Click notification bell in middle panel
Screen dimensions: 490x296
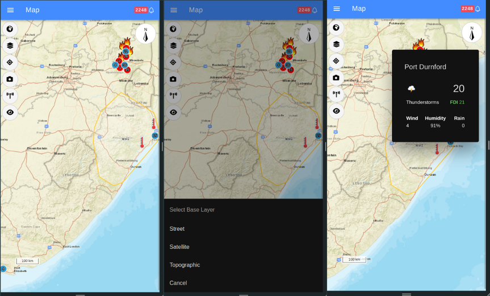315,10
